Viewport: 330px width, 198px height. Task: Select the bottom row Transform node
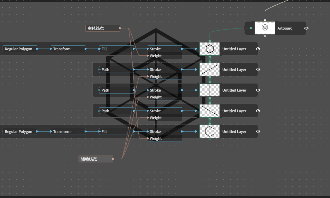pos(68,131)
